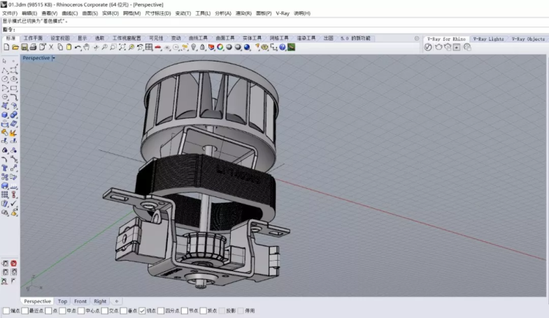
Task: Open the Perspective viewport title dropdown arrow
Action: click(54, 58)
